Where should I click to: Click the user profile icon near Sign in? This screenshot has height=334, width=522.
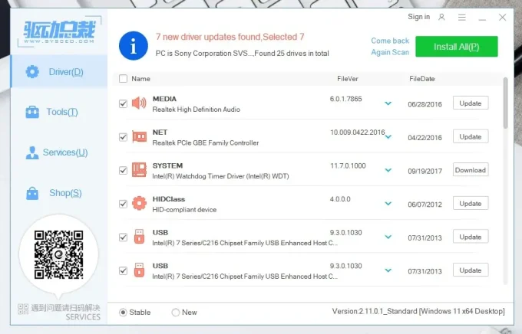coord(441,17)
